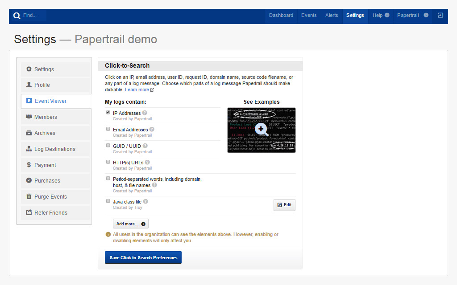Click the Find search field

34,16
